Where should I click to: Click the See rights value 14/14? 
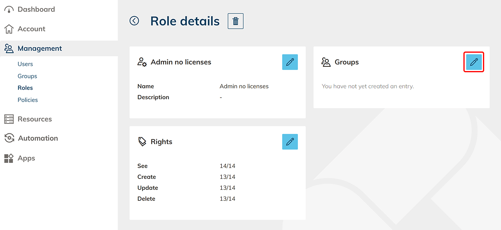pos(227,166)
